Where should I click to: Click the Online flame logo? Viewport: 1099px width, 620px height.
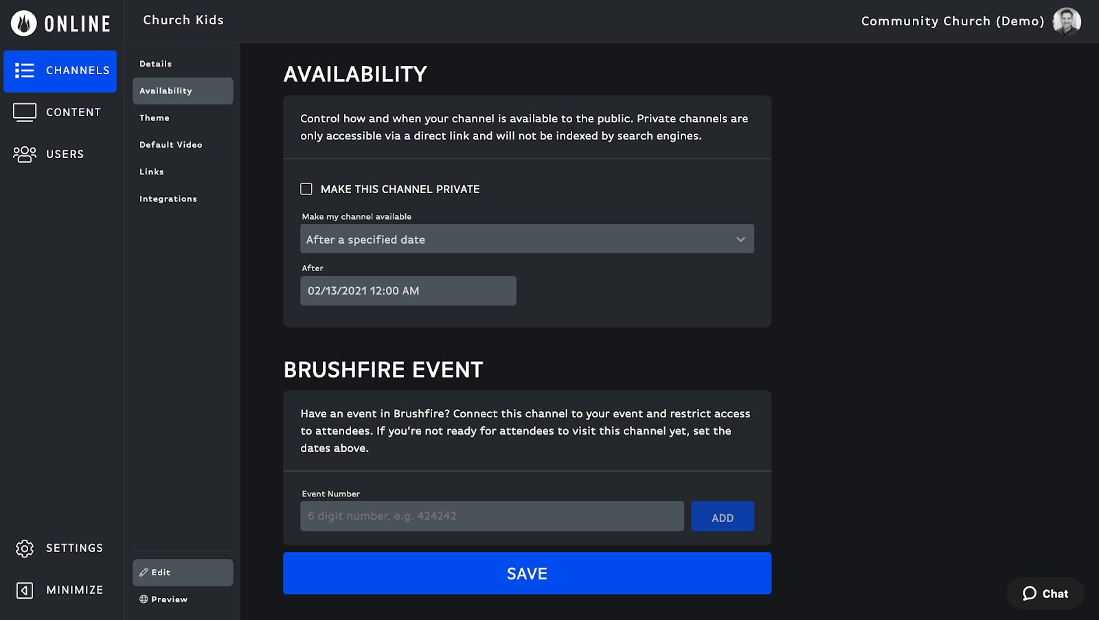point(22,22)
